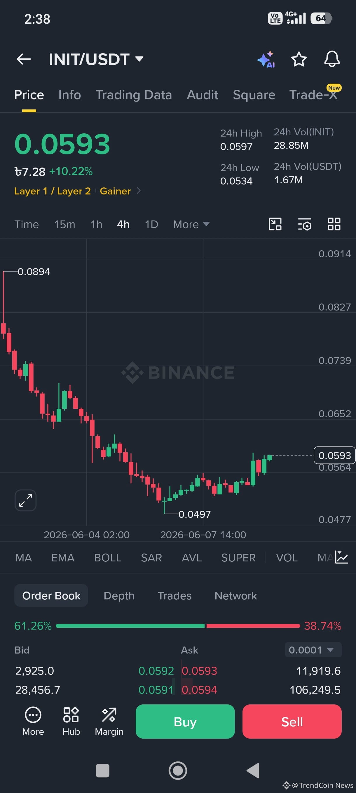356x793 pixels.
Task: Go back using the top arrow
Action: tap(24, 59)
